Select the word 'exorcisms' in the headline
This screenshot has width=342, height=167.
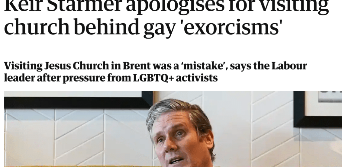(x=231, y=27)
